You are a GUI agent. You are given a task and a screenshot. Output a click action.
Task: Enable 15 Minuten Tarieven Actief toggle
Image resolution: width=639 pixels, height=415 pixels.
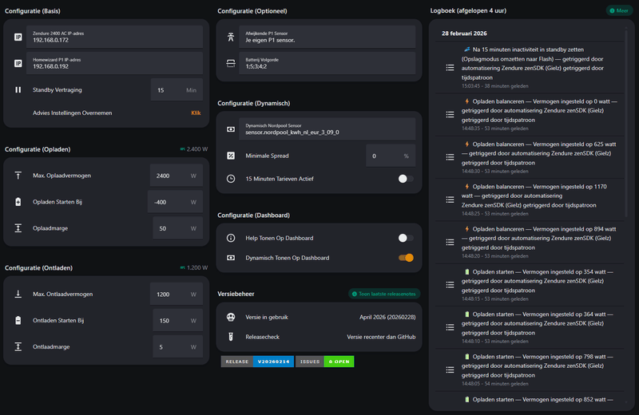pos(406,179)
